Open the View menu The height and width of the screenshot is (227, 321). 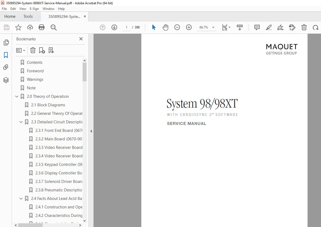point(23,9)
